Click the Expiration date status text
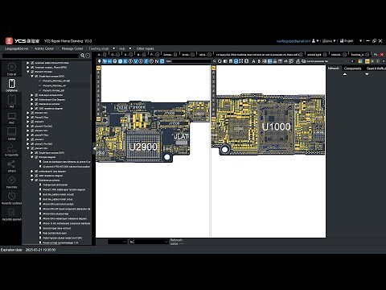 28,250
